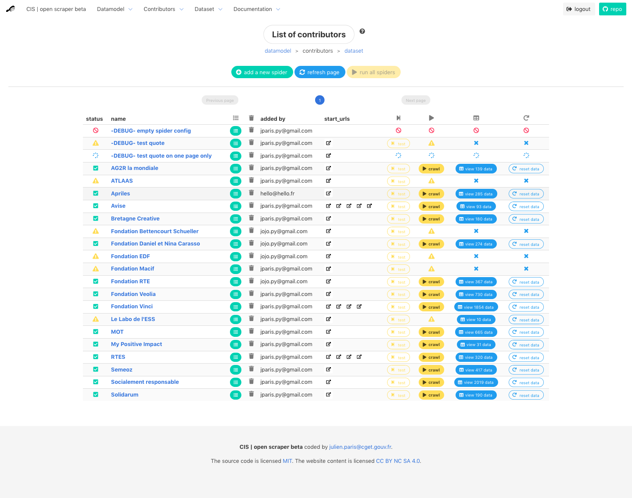Open the GitHub repo button
Image resolution: width=632 pixels, height=498 pixels.
pos(613,9)
